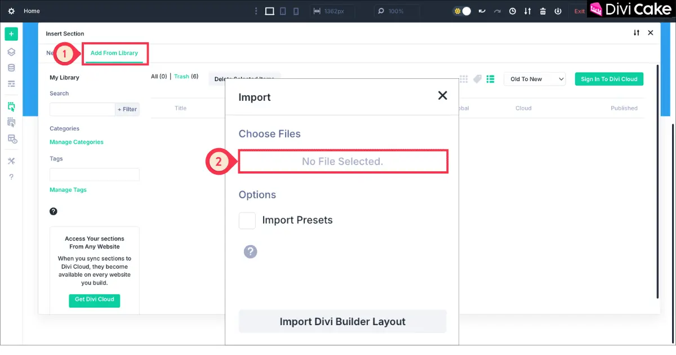Open portability arrows in top bar
676x355 pixels.
(527, 11)
